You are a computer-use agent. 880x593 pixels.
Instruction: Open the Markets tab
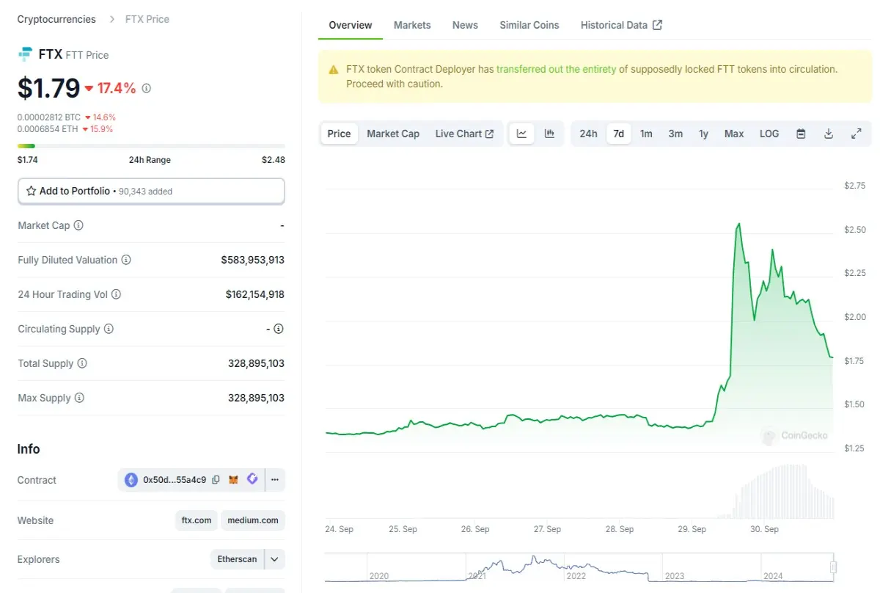(412, 25)
